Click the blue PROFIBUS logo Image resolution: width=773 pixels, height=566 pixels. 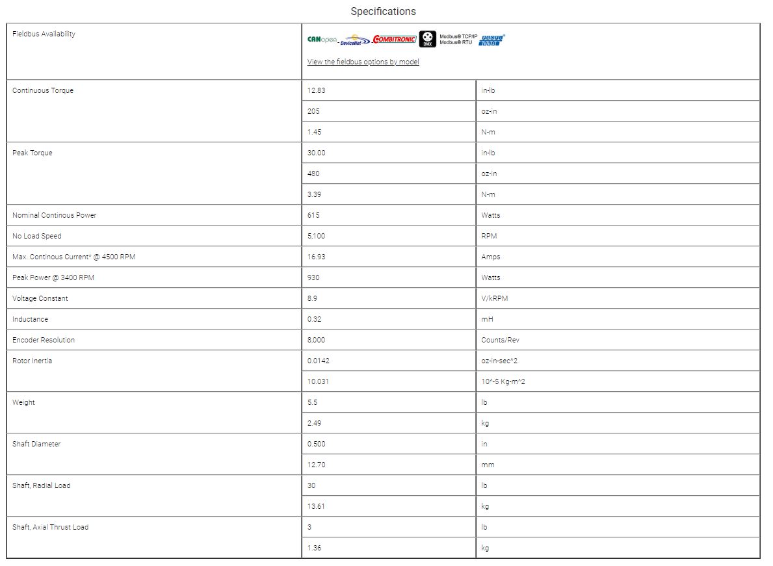492,40
